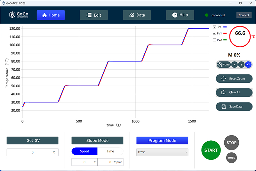Open the Edit tab

[x=94, y=15]
